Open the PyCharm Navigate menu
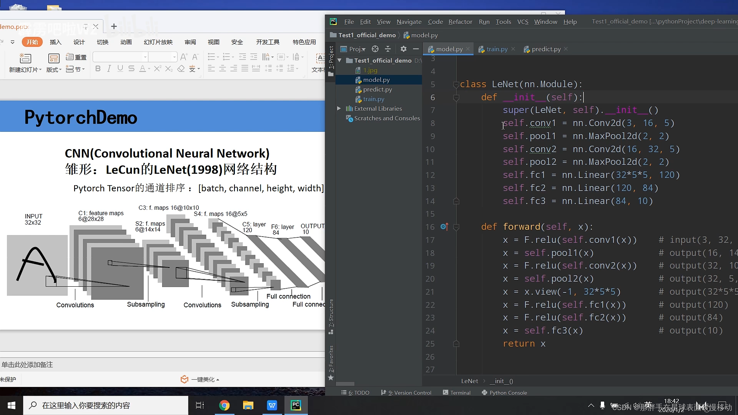 tap(409, 22)
